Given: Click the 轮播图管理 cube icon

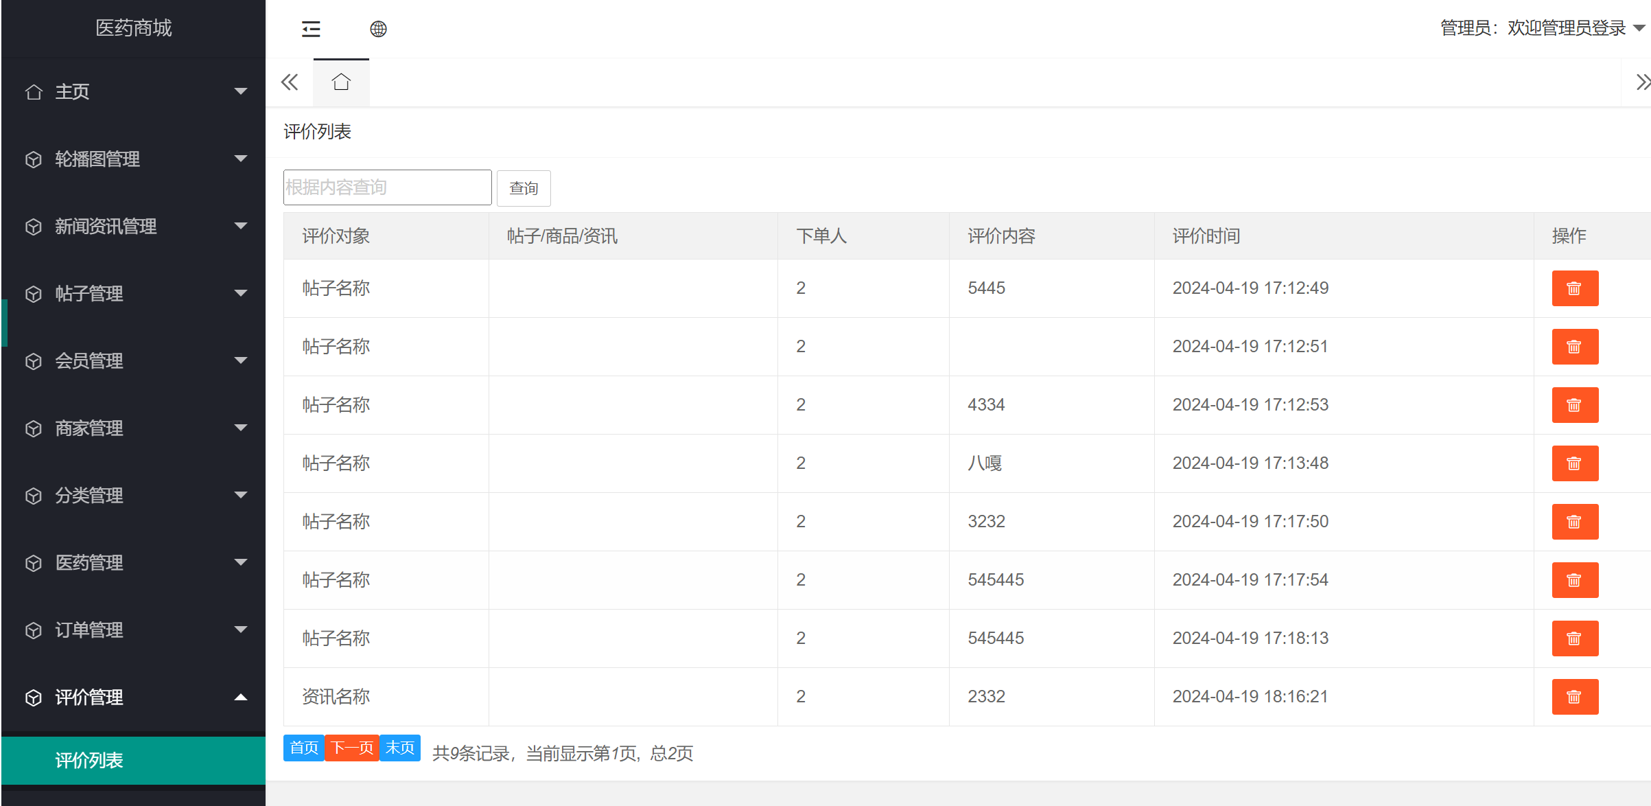Looking at the screenshot, I should (x=33, y=159).
